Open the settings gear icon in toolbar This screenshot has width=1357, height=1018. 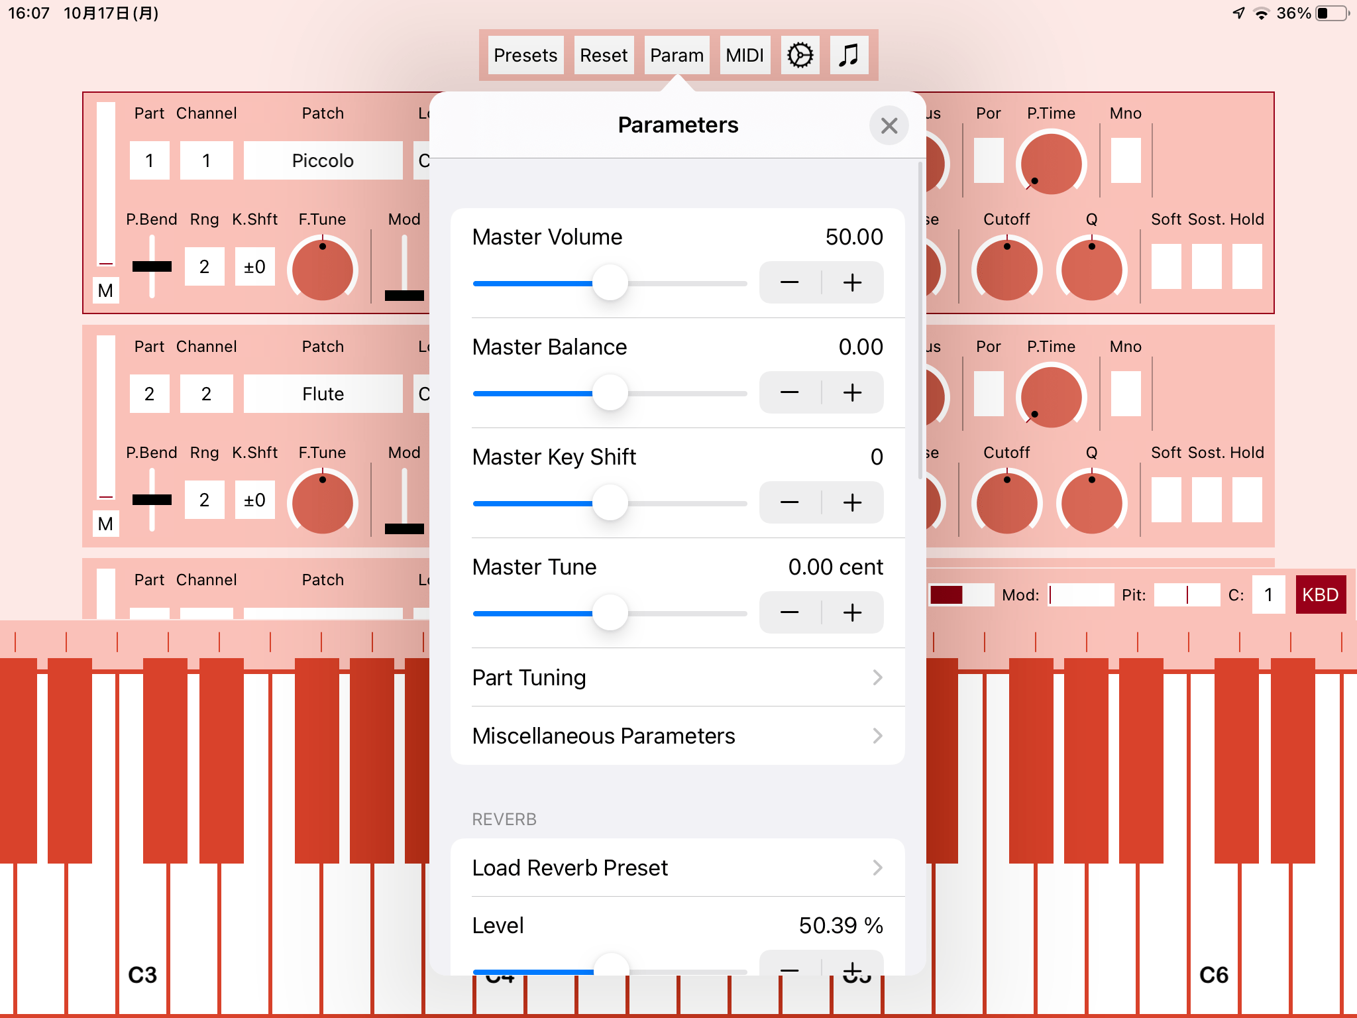pyautogui.click(x=800, y=55)
